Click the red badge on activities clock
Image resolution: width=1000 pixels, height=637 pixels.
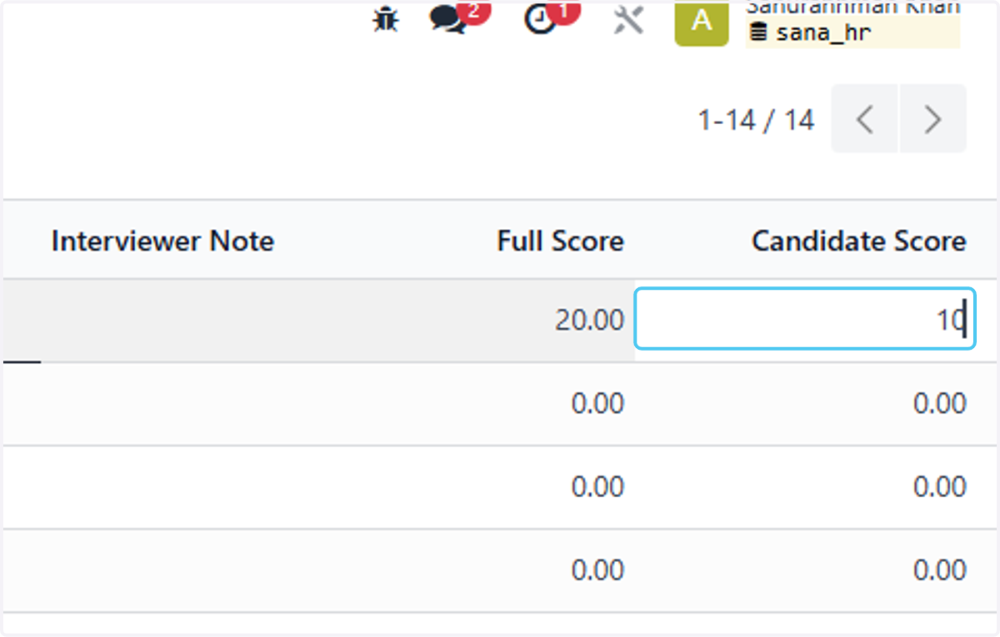click(x=564, y=10)
